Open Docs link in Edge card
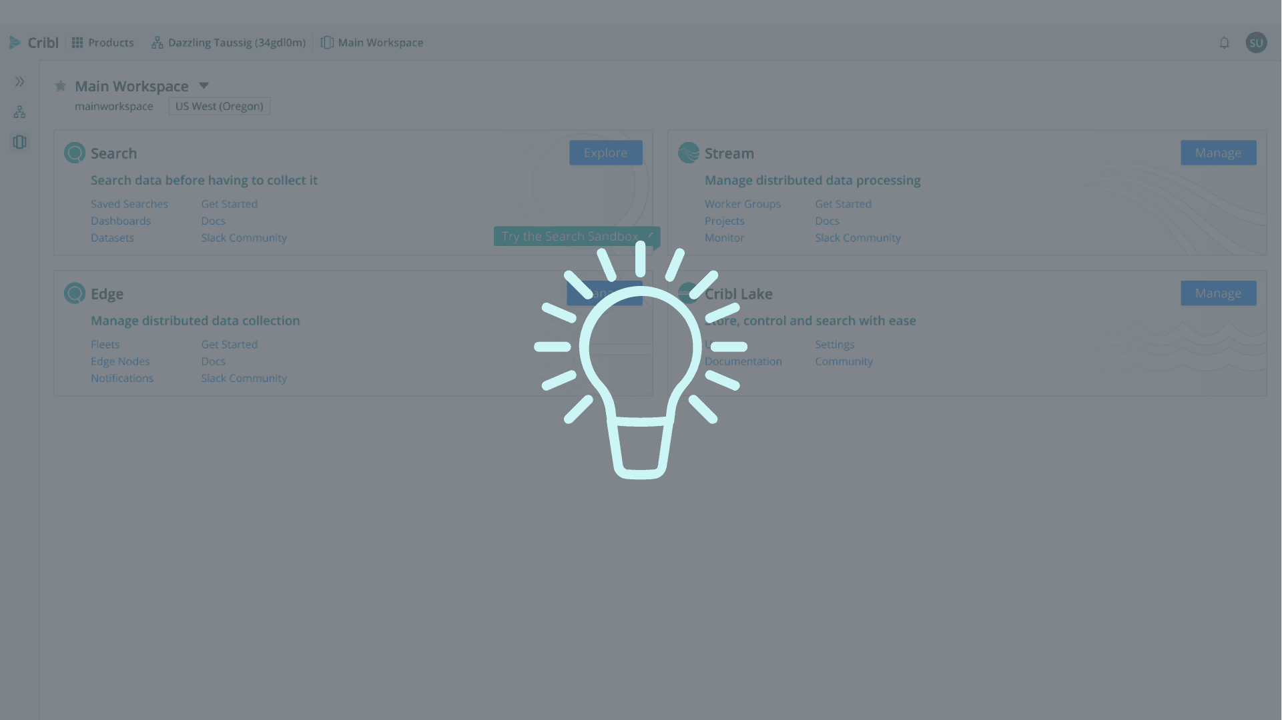Screen dimensions: 1282x720 213,361
